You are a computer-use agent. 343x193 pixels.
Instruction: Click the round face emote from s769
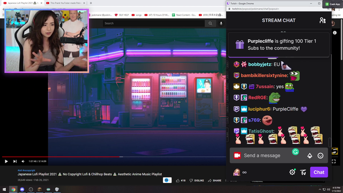coord(267,120)
